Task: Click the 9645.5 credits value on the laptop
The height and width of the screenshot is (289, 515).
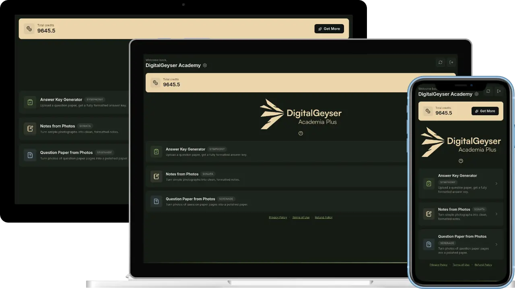Action: coord(171,85)
